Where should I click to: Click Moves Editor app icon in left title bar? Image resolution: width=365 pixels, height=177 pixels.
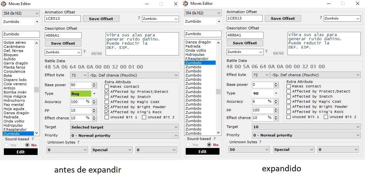click(4, 4)
